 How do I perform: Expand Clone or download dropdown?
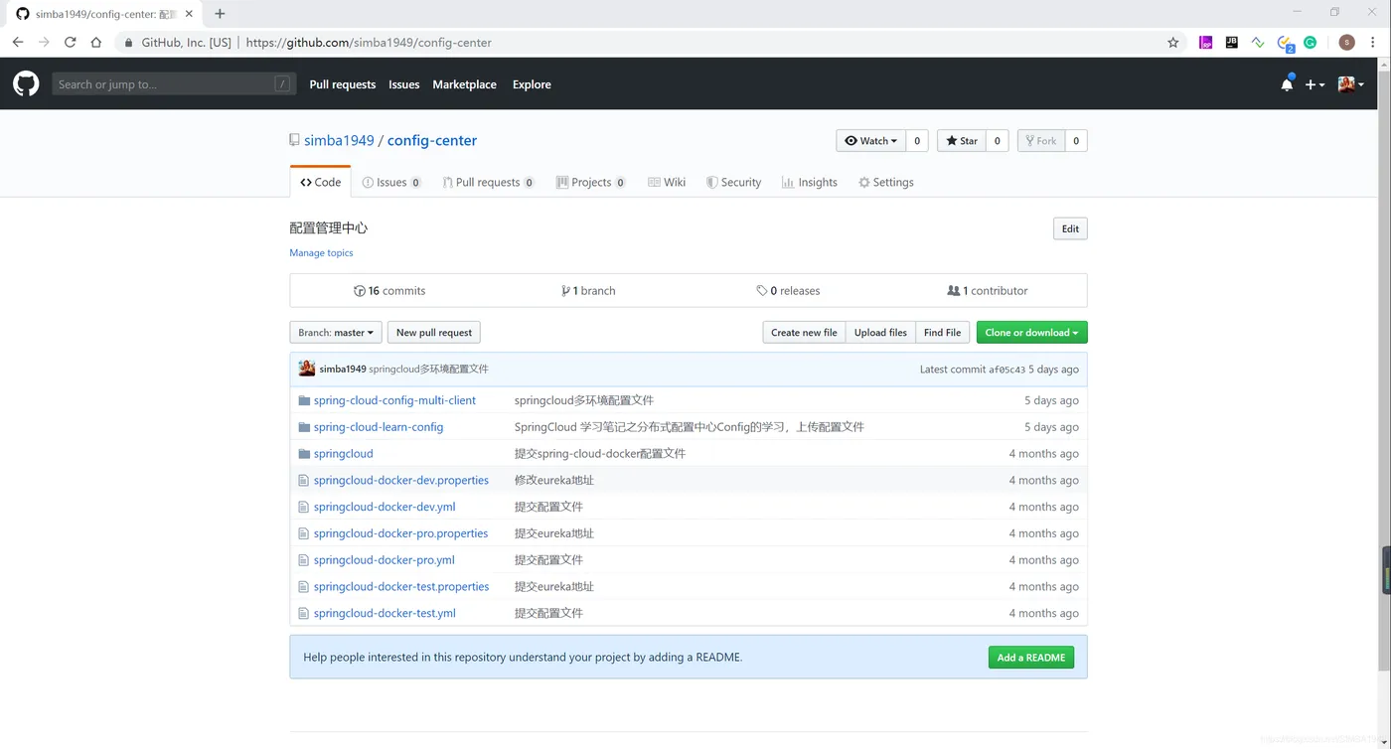click(x=1031, y=333)
